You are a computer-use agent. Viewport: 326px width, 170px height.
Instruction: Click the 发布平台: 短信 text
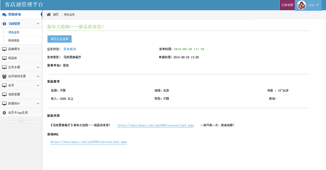tap(58, 66)
